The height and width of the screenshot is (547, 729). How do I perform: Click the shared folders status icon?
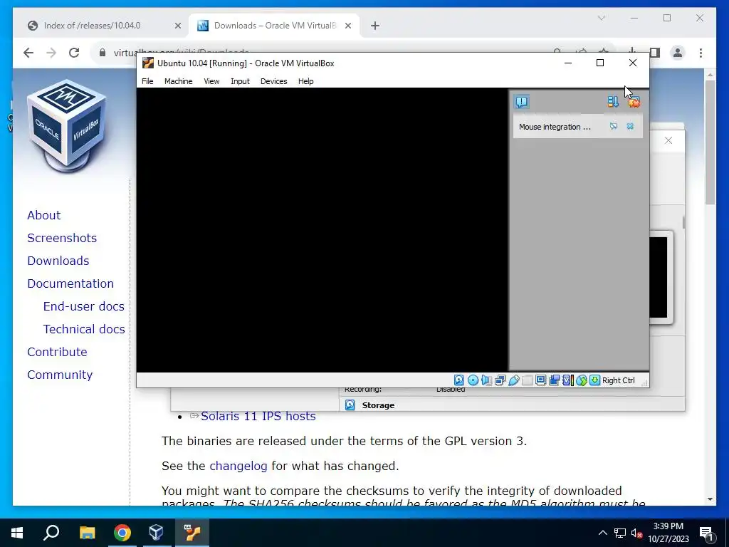528,380
